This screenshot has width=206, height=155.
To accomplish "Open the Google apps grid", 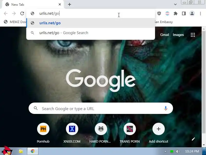I will 193,35.
